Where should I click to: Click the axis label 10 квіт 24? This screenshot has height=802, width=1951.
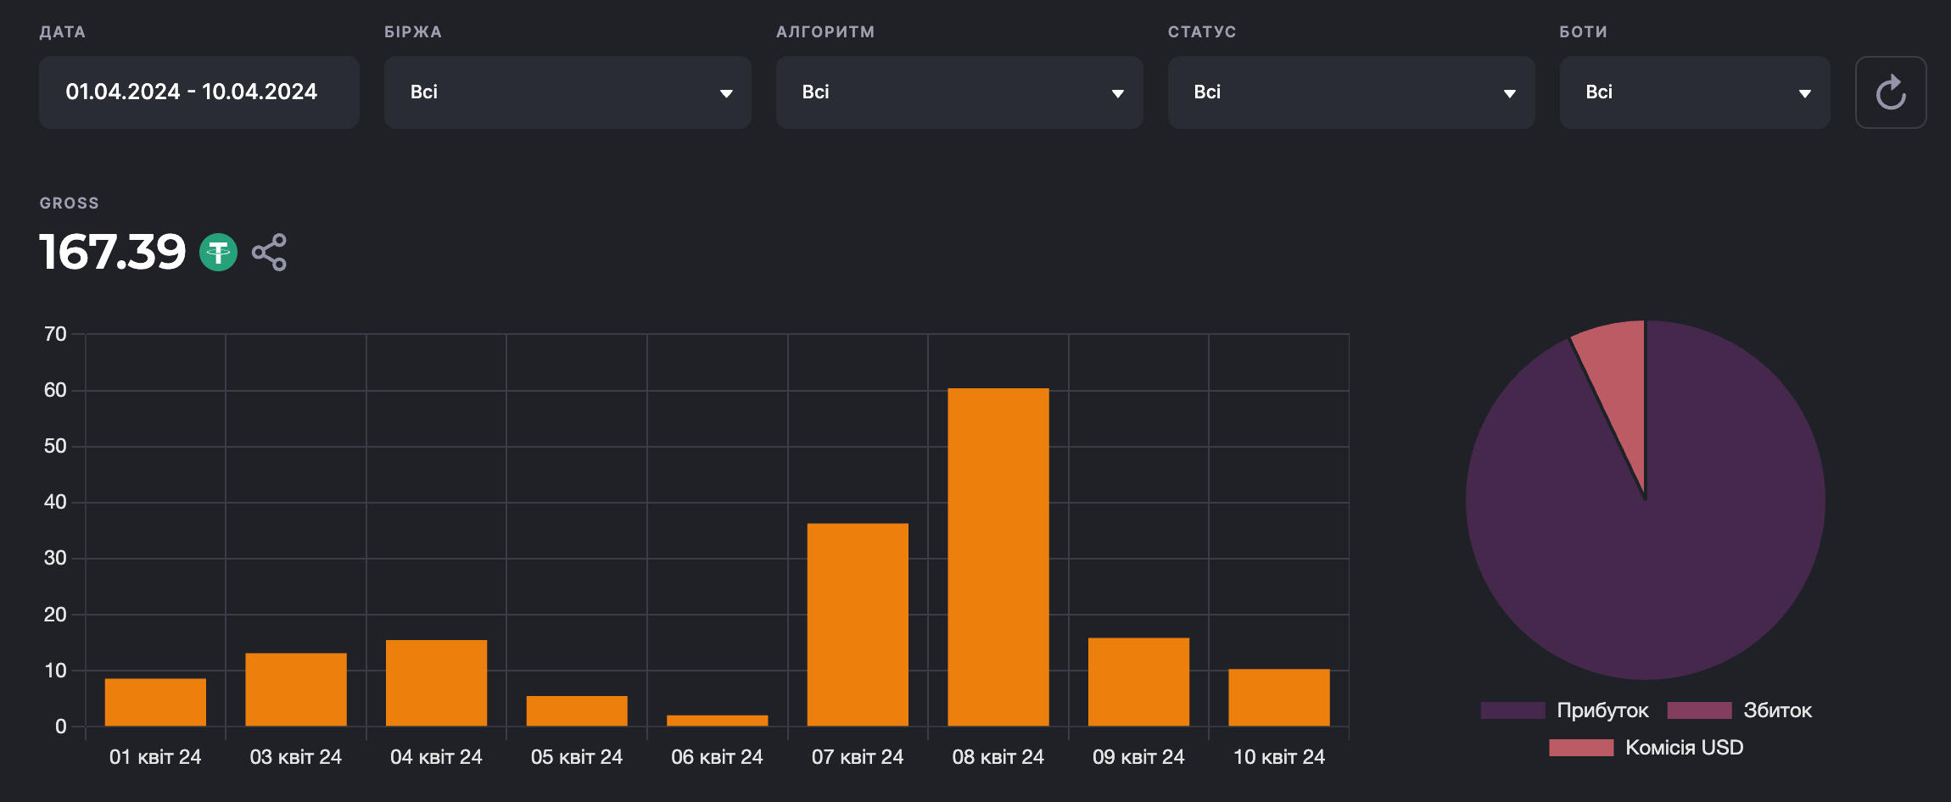pyautogui.click(x=1279, y=757)
